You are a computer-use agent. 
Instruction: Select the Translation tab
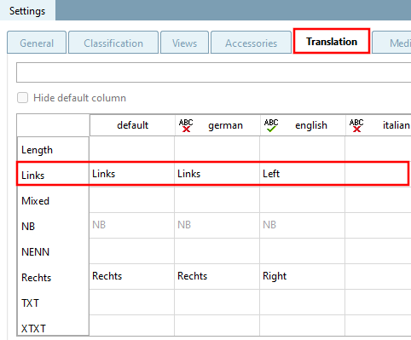(x=332, y=41)
